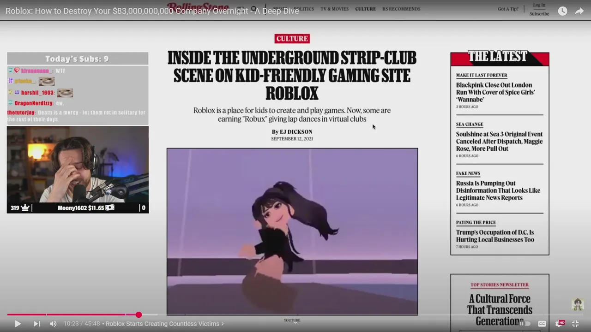Play the paused YouTube video
This screenshot has width=591, height=332.
coord(18,324)
